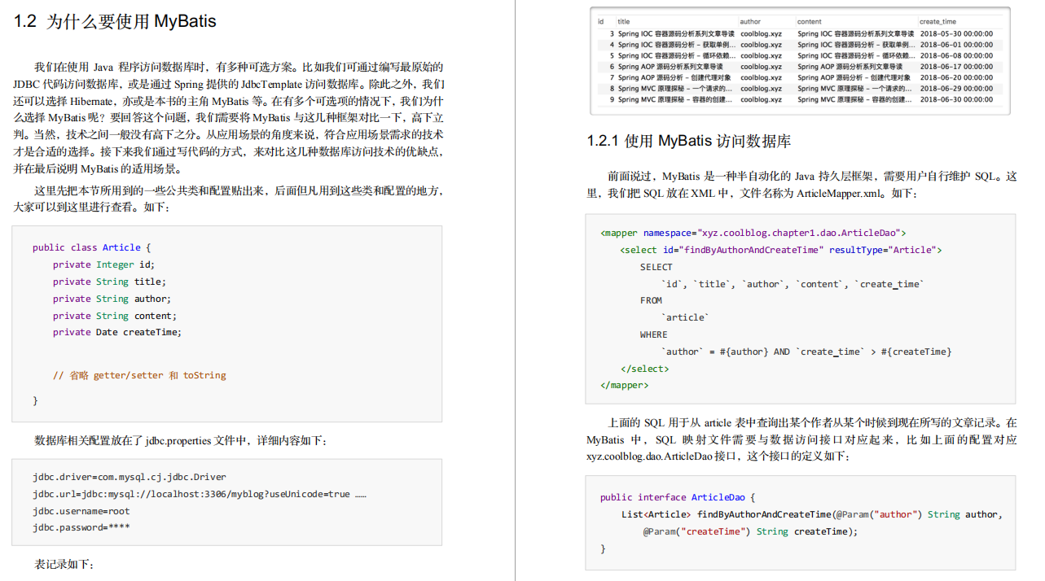Click the 'SELECT' keyword in the SQL

[x=656, y=267]
